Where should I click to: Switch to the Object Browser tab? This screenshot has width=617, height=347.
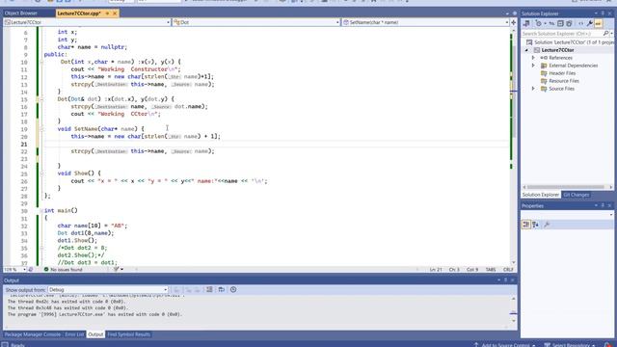click(21, 13)
